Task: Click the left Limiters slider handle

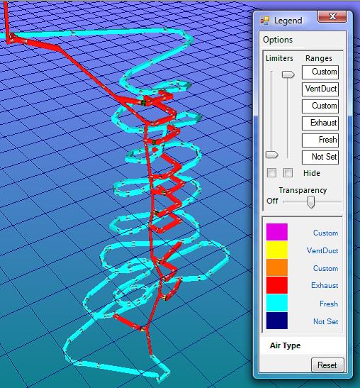Action: coord(271,155)
